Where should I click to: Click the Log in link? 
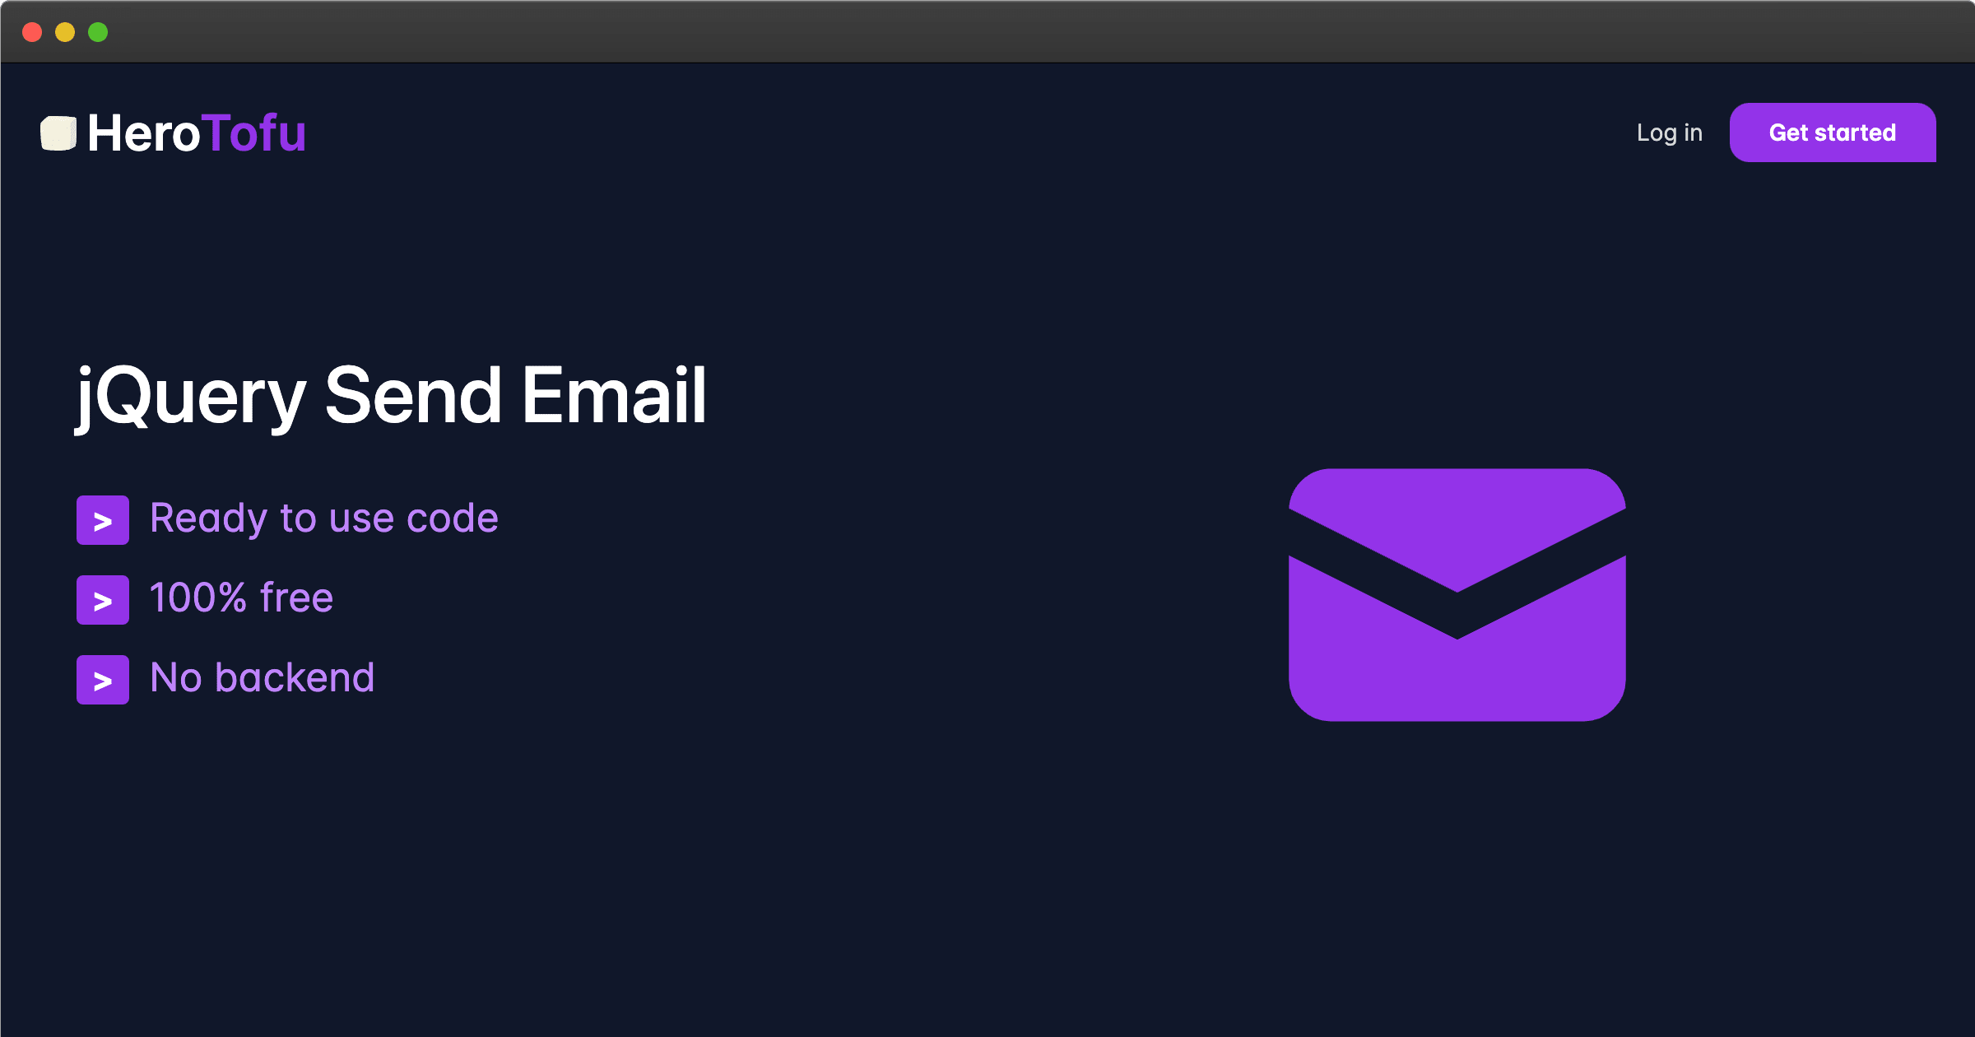[x=1668, y=132]
